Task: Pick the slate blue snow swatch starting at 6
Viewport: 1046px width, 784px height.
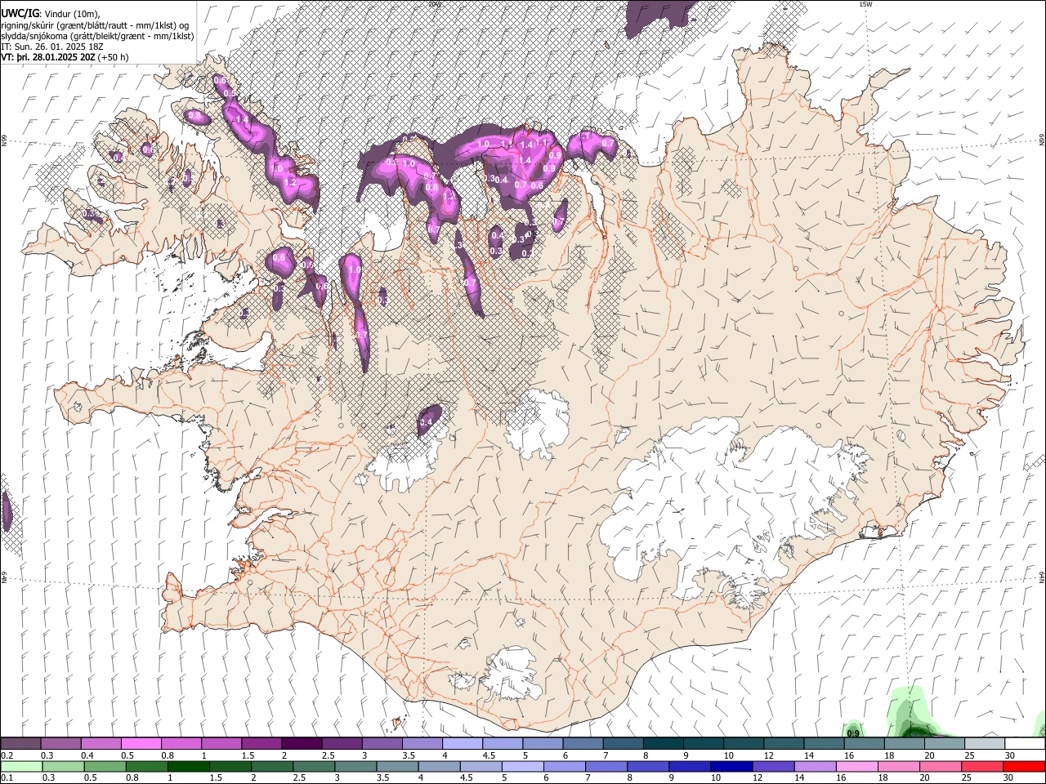Action: point(583,744)
